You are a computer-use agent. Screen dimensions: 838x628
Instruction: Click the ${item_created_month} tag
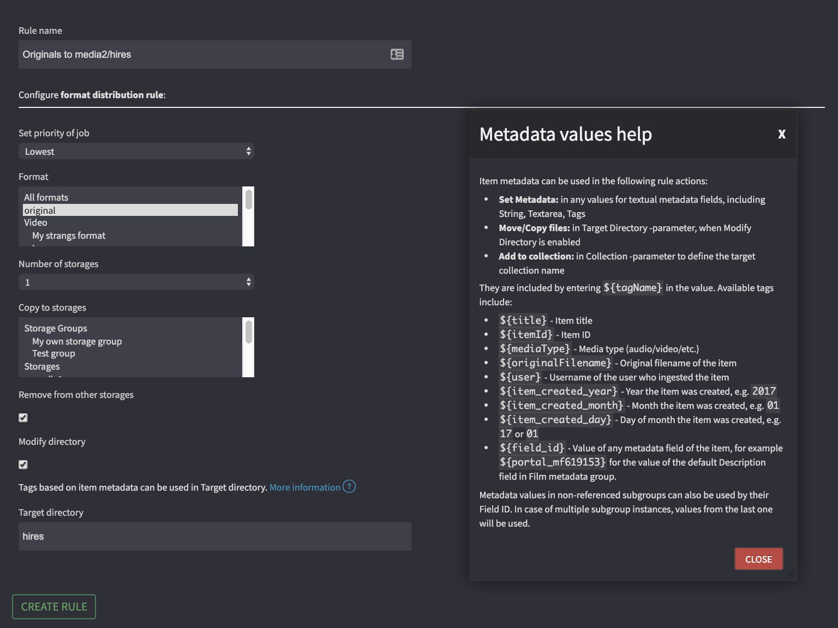click(x=561, y=405)
